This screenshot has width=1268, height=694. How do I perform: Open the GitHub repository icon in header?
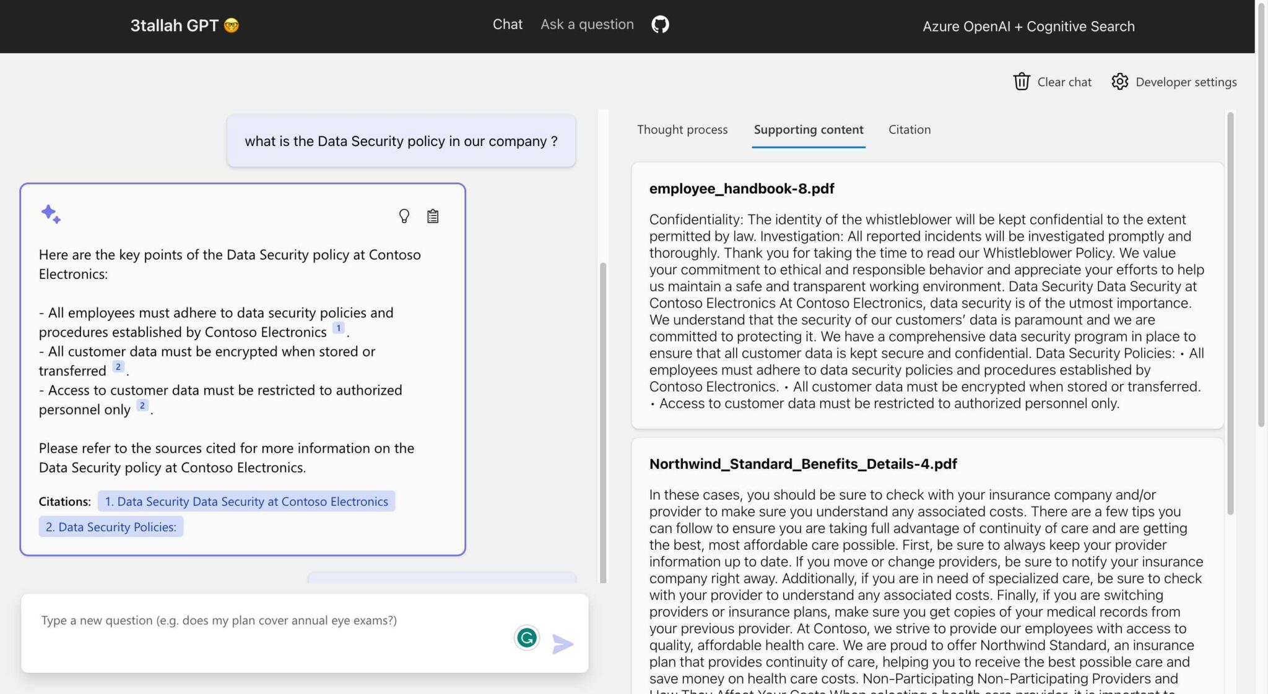660,24
